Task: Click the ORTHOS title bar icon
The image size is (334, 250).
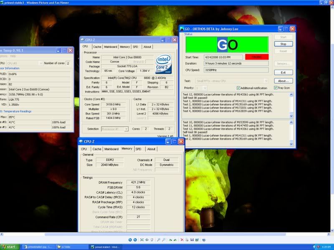Action: tap(182, 29)
